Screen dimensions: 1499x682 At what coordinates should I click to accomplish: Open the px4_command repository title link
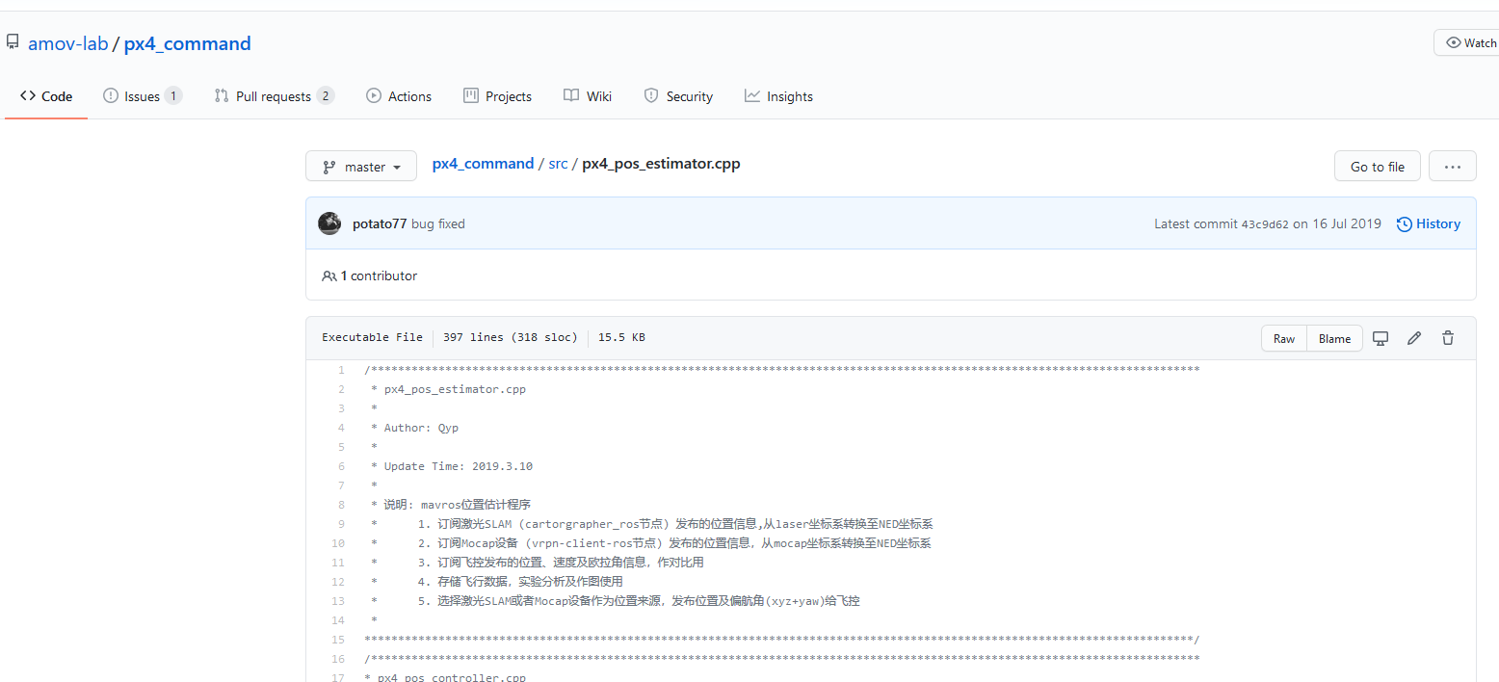[188, 43]
